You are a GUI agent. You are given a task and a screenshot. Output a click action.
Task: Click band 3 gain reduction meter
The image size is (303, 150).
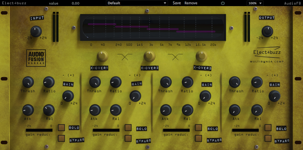pyautogui.click(x=176, y=130)
